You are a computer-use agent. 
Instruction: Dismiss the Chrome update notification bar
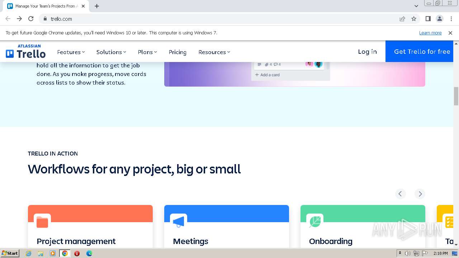tap(450, 33)
